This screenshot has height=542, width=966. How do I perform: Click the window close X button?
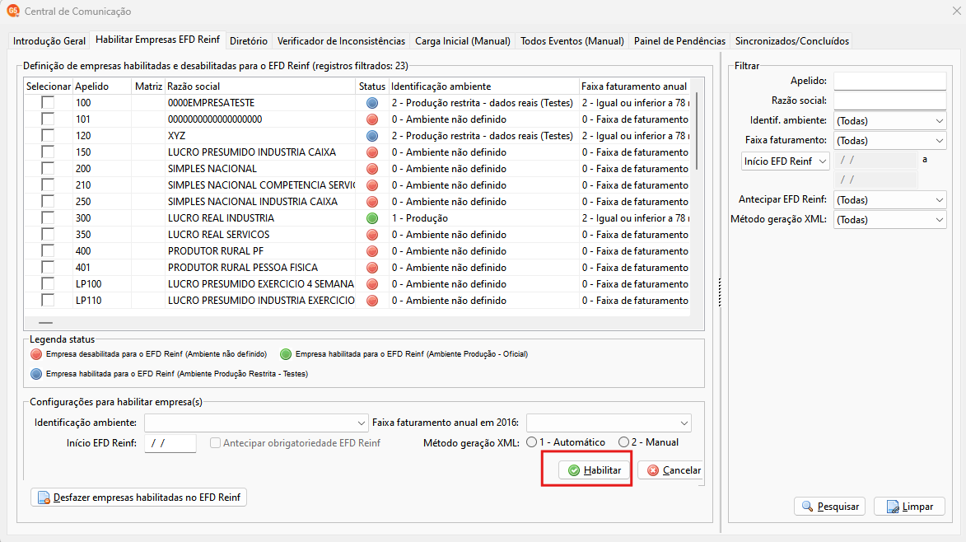[x=956, y=11]
